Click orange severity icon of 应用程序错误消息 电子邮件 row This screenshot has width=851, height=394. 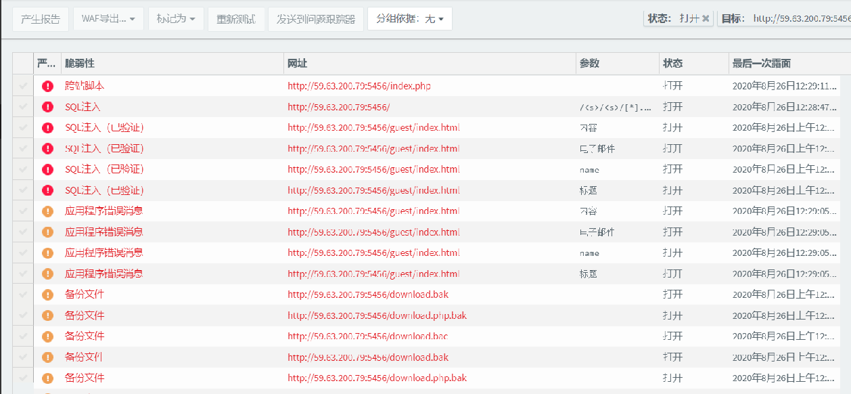pos(47,232)
